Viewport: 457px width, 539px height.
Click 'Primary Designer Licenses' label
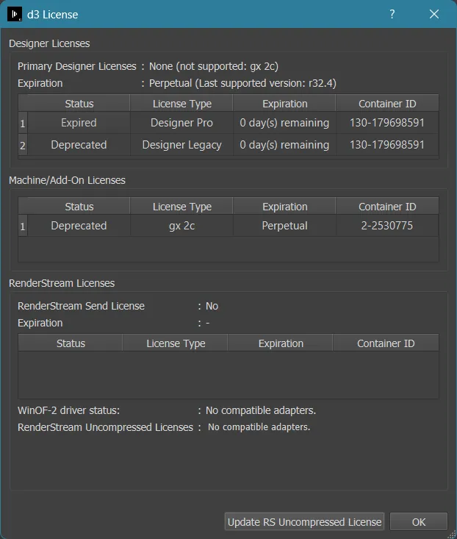click(x=77, y=66)
